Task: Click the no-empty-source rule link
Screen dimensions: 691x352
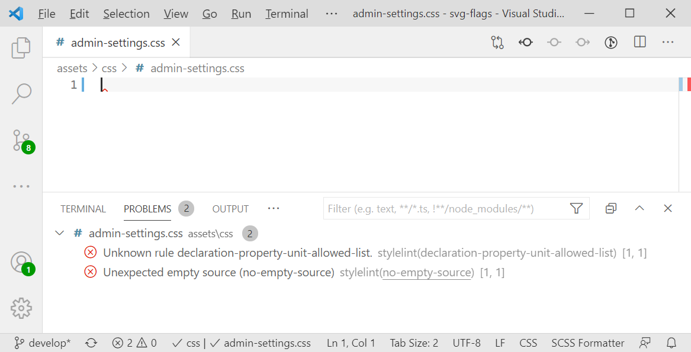Action: (427, 272)
